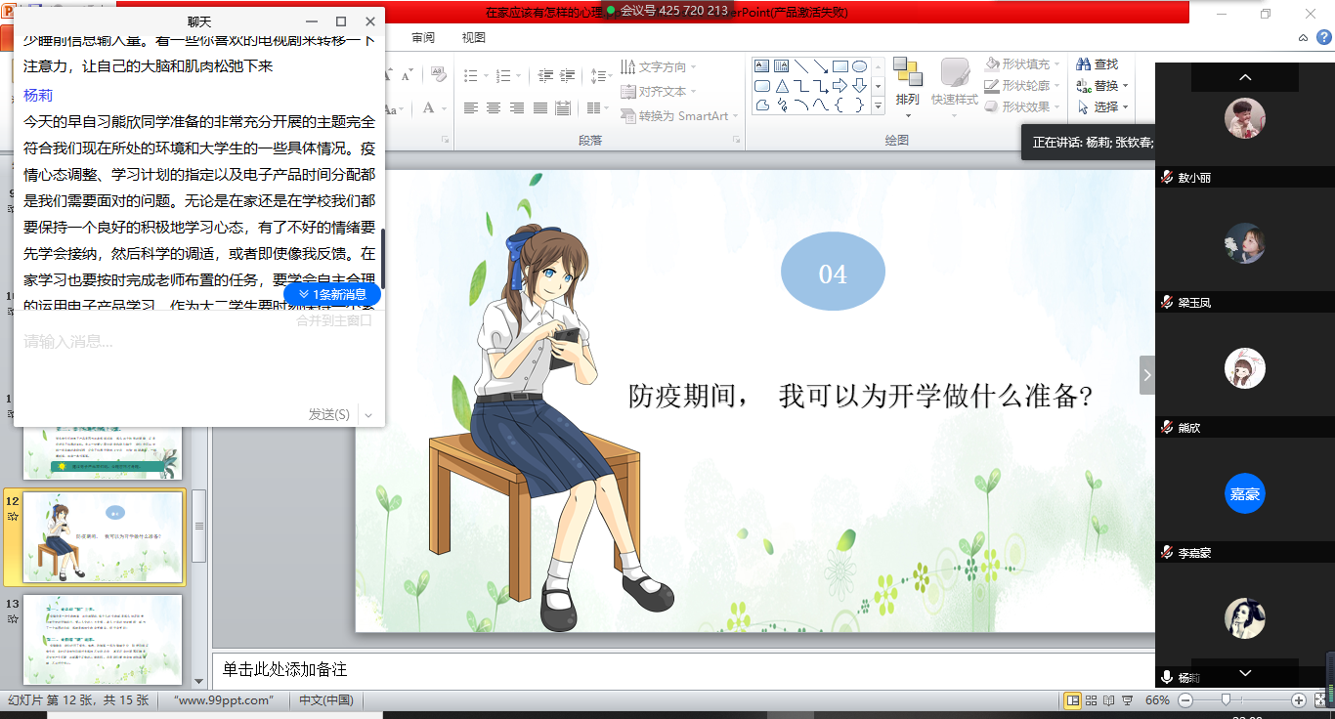Select the oval shape in the shapes gallery
Viewport: 1335px width, 719px height.
(x=859, y=66)
